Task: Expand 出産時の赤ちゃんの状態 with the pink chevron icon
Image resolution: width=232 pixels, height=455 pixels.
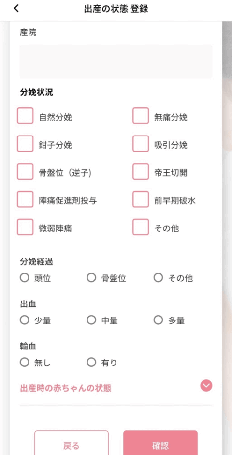Action: click(x=206, y=386)
